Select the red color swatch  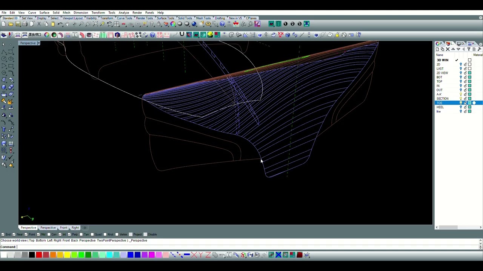(x=39, y=255)
